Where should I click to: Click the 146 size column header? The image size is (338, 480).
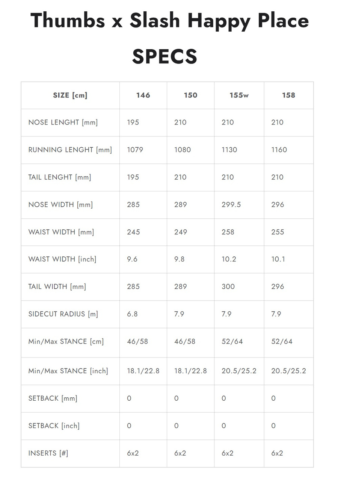[x=143, y=95]
